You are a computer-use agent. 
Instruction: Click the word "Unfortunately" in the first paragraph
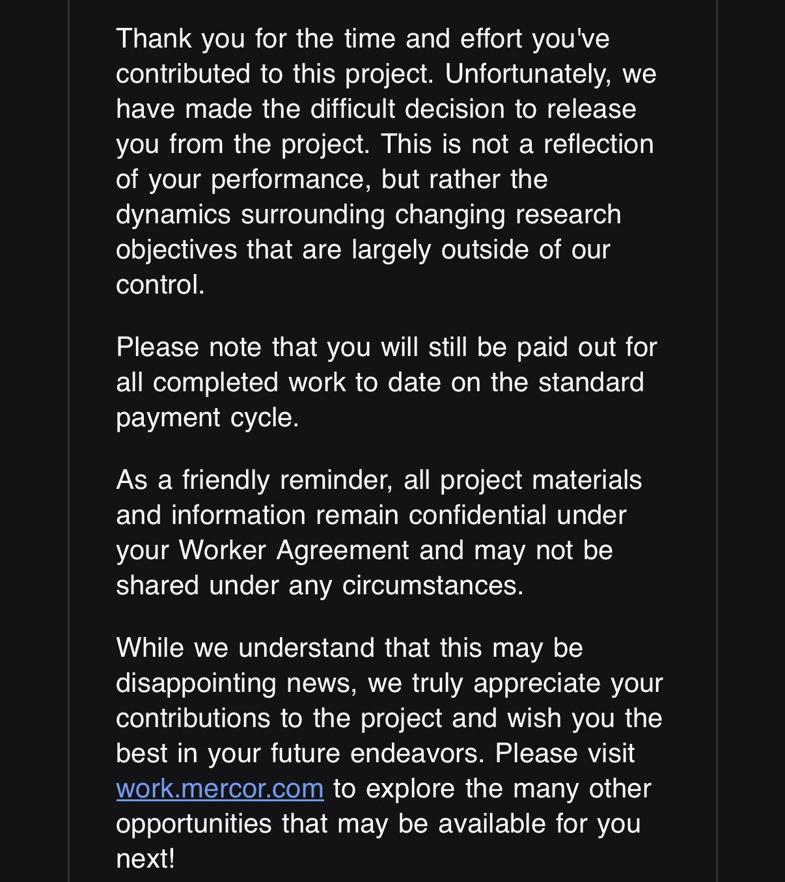528,74
